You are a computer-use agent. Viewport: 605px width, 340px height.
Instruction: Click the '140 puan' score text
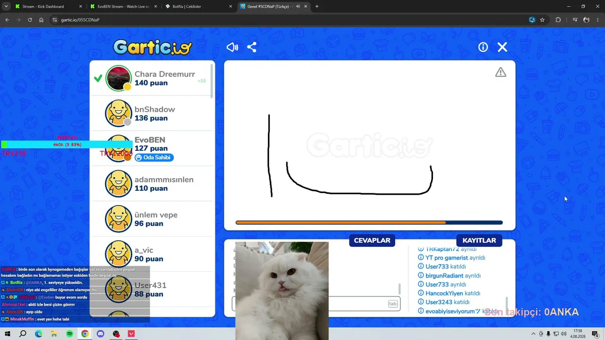(x=151, y=83)
